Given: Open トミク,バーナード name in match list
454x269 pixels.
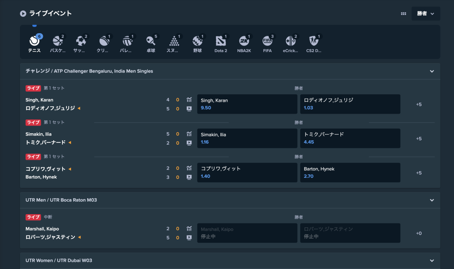Looking at the screenshot, I should pos(46,142).
